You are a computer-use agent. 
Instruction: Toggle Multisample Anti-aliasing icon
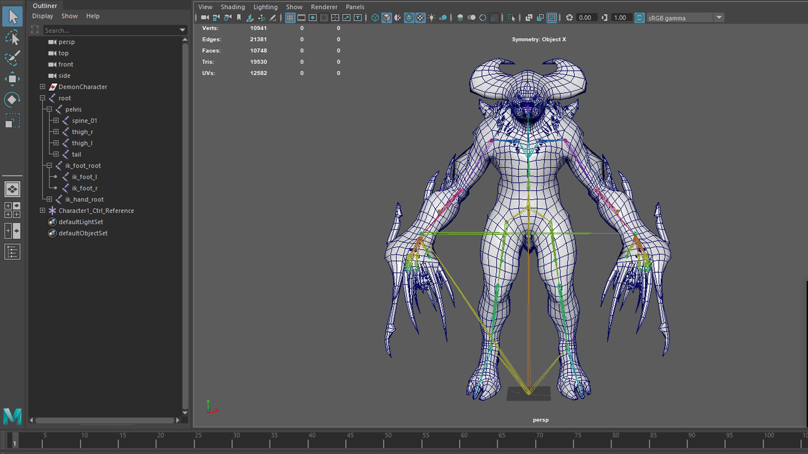[483, 18]
